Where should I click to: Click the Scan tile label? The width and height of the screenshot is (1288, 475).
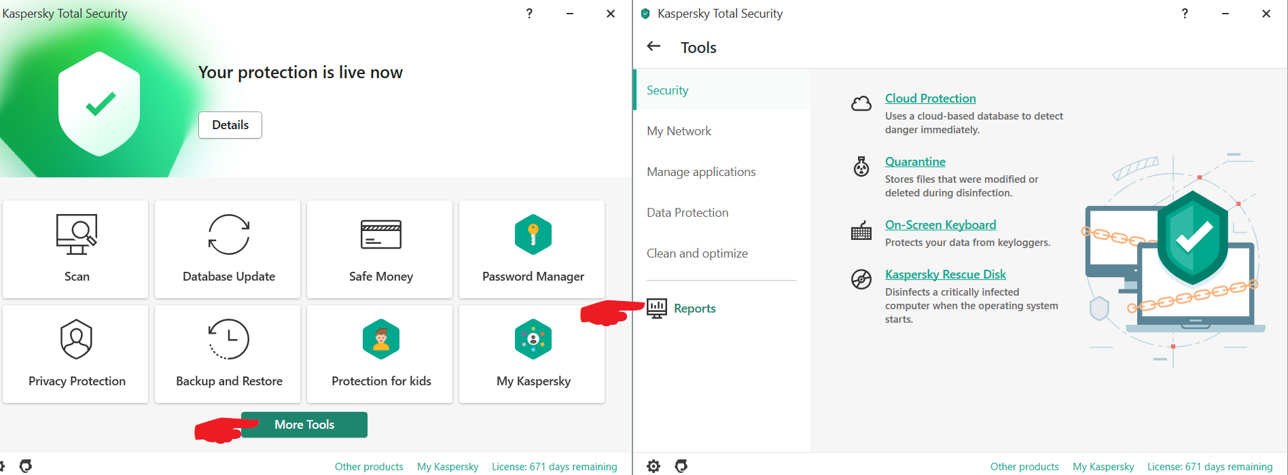coord(77,277)
